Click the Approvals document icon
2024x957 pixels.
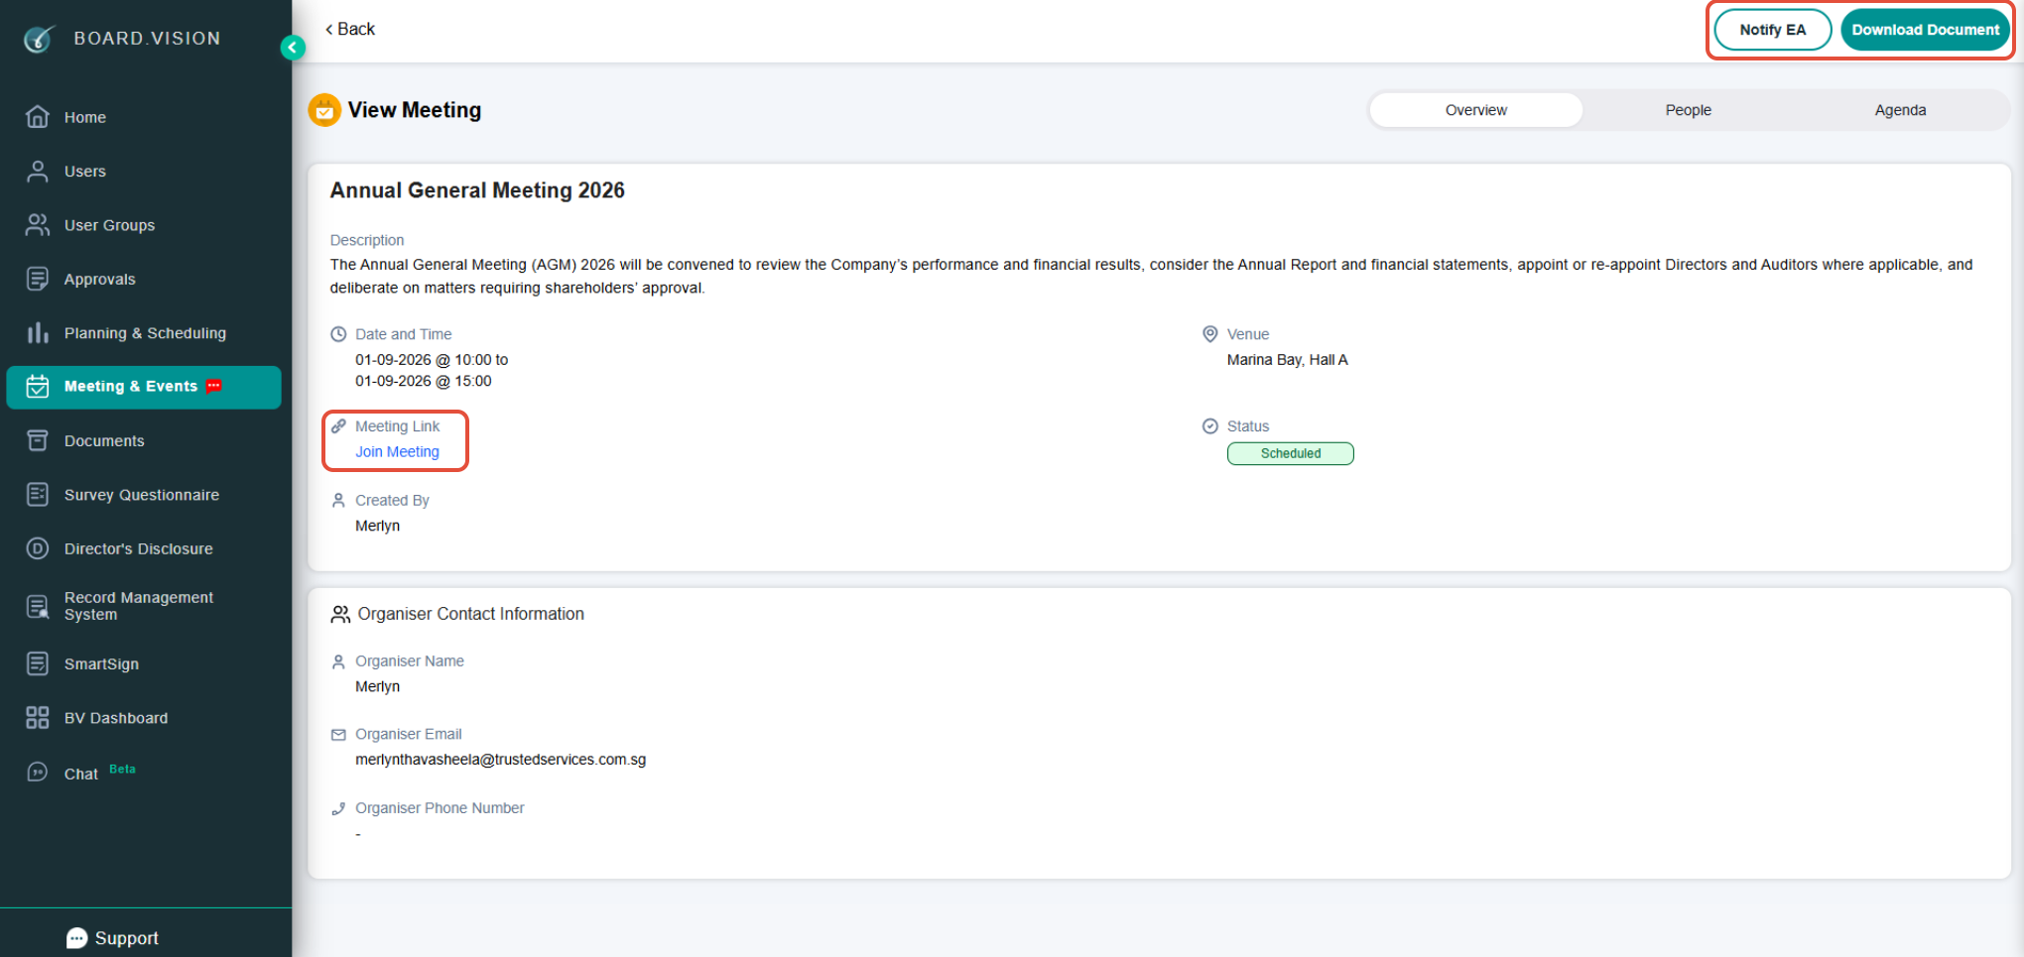[x=38, y=279]
